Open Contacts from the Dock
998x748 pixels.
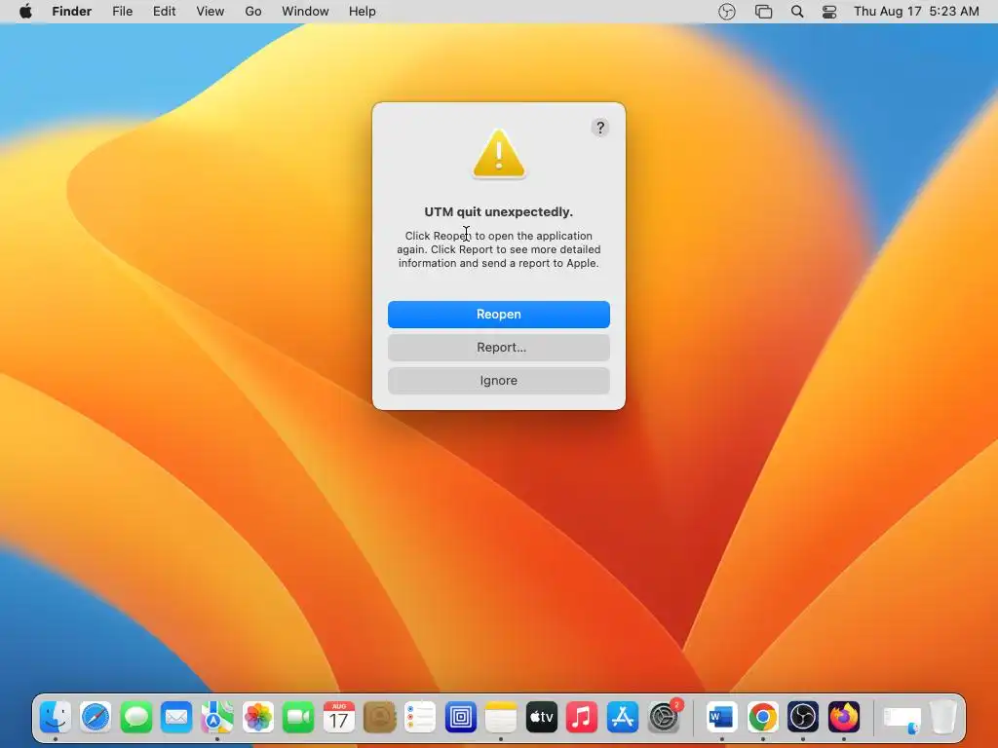pyautogui.click(x=379, y=718)
